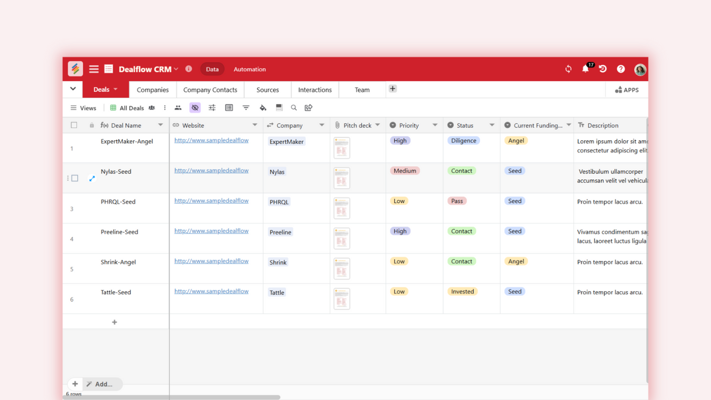This screenshot has height=400, width=711.
Task: Click the share view export icon
Action: (308, 108)
